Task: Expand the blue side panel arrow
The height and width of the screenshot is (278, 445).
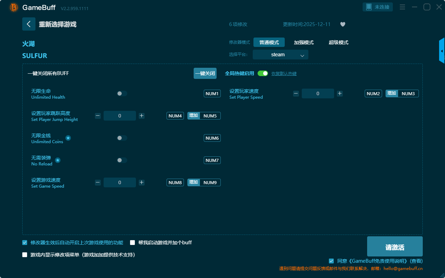Action: point(442,51)
